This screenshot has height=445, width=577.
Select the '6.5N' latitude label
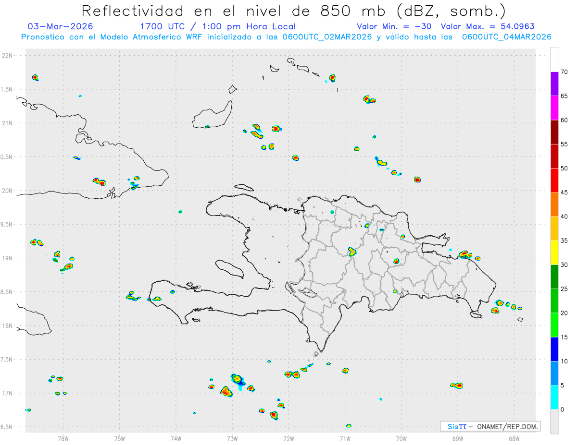coord(7,427)
